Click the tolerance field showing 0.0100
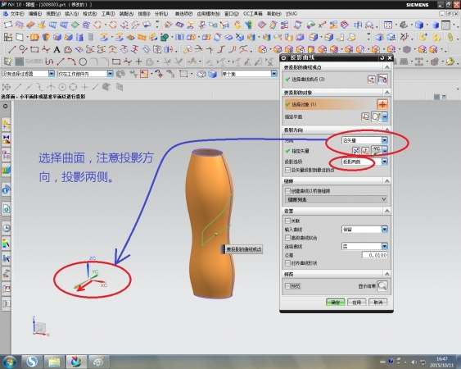The width and height of the screenshot is (461, 369). [x=374, y=255]
